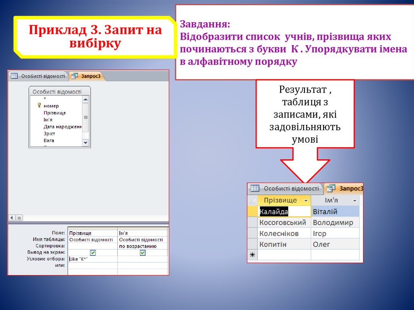Click the empty sort cell under Прізвище
This screenshot has height=310, width=414.
coord(93,246)
